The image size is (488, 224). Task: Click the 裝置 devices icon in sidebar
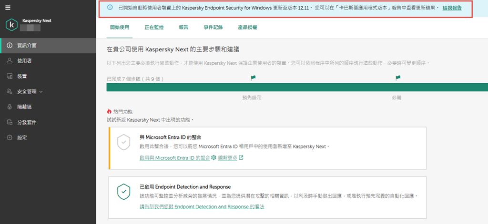tap(9, 76)
